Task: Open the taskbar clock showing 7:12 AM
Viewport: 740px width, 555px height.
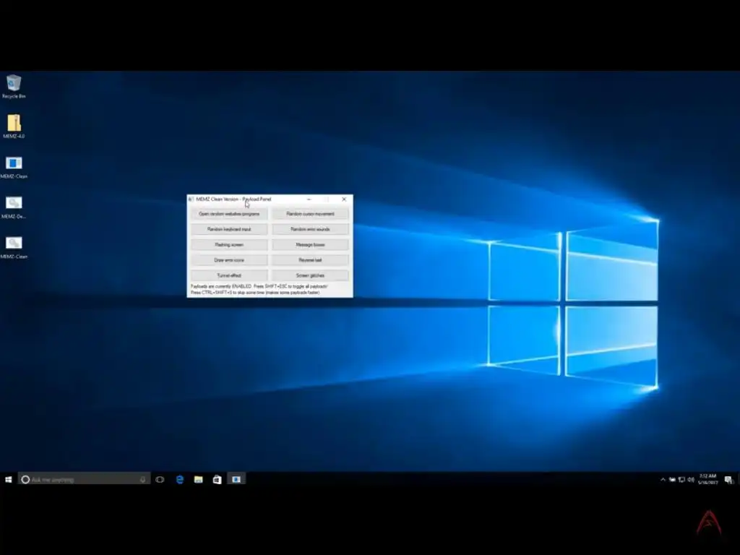Action: [x=708, y=480]
